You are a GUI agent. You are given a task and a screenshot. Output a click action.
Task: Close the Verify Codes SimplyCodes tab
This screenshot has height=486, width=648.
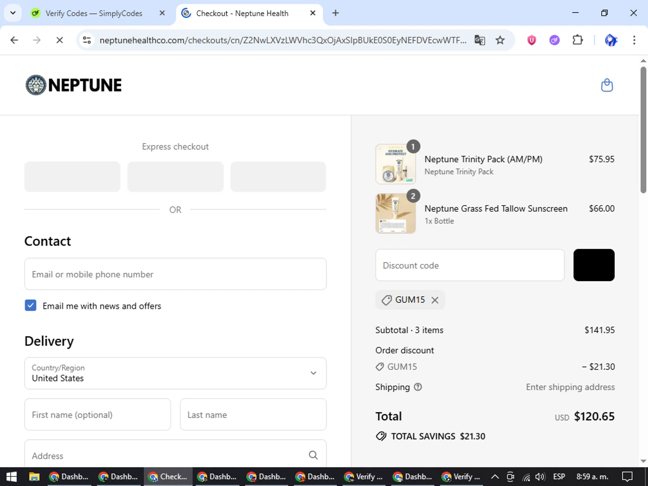tap(162, 13)
